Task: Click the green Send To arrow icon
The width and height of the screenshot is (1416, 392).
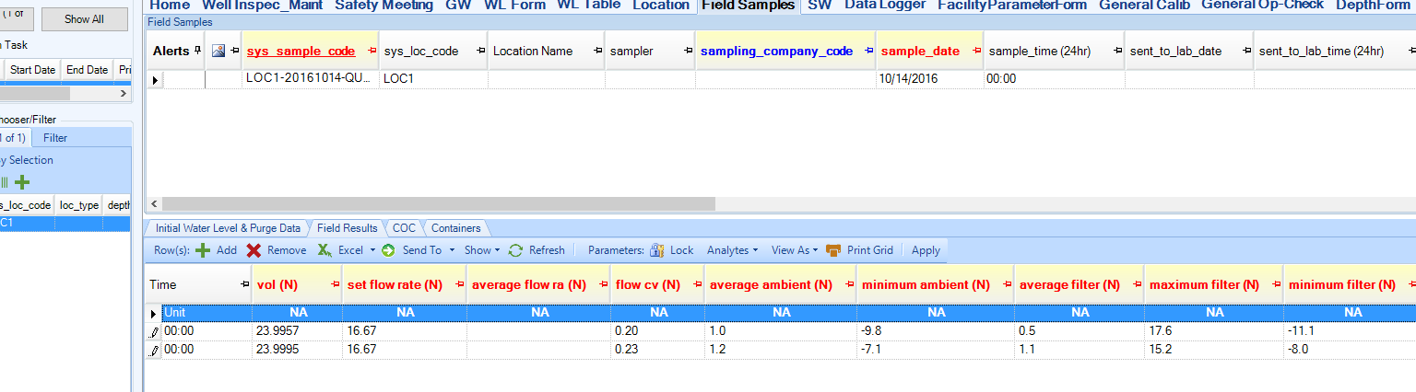Action: click(x=388, y=250)
